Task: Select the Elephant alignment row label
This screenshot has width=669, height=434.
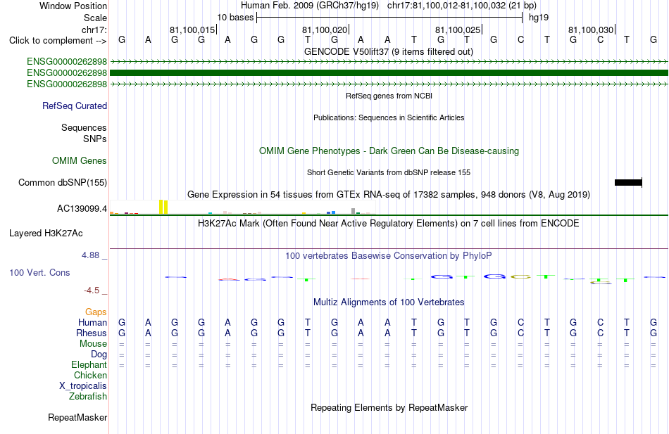Action: coord(89,365)
